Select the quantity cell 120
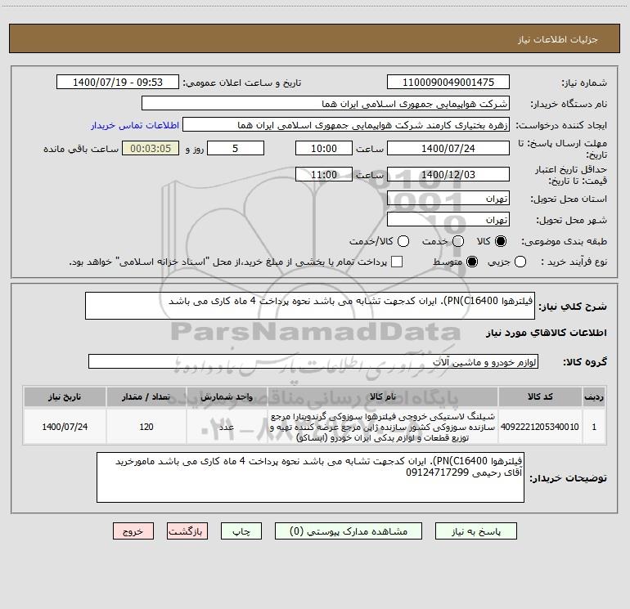630x609 pixels. 146,427
